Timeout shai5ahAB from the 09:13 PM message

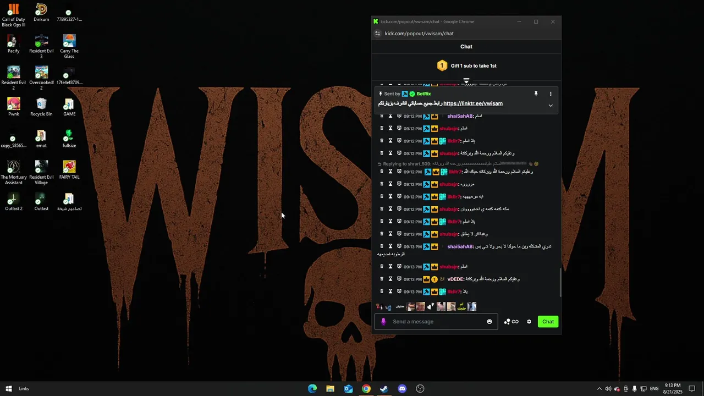391,246
